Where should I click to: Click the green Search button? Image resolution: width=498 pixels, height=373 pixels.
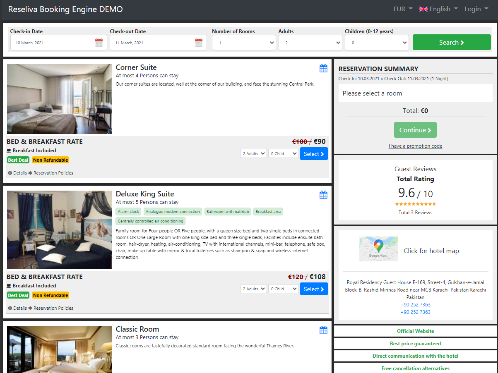(x=452, y=42)
